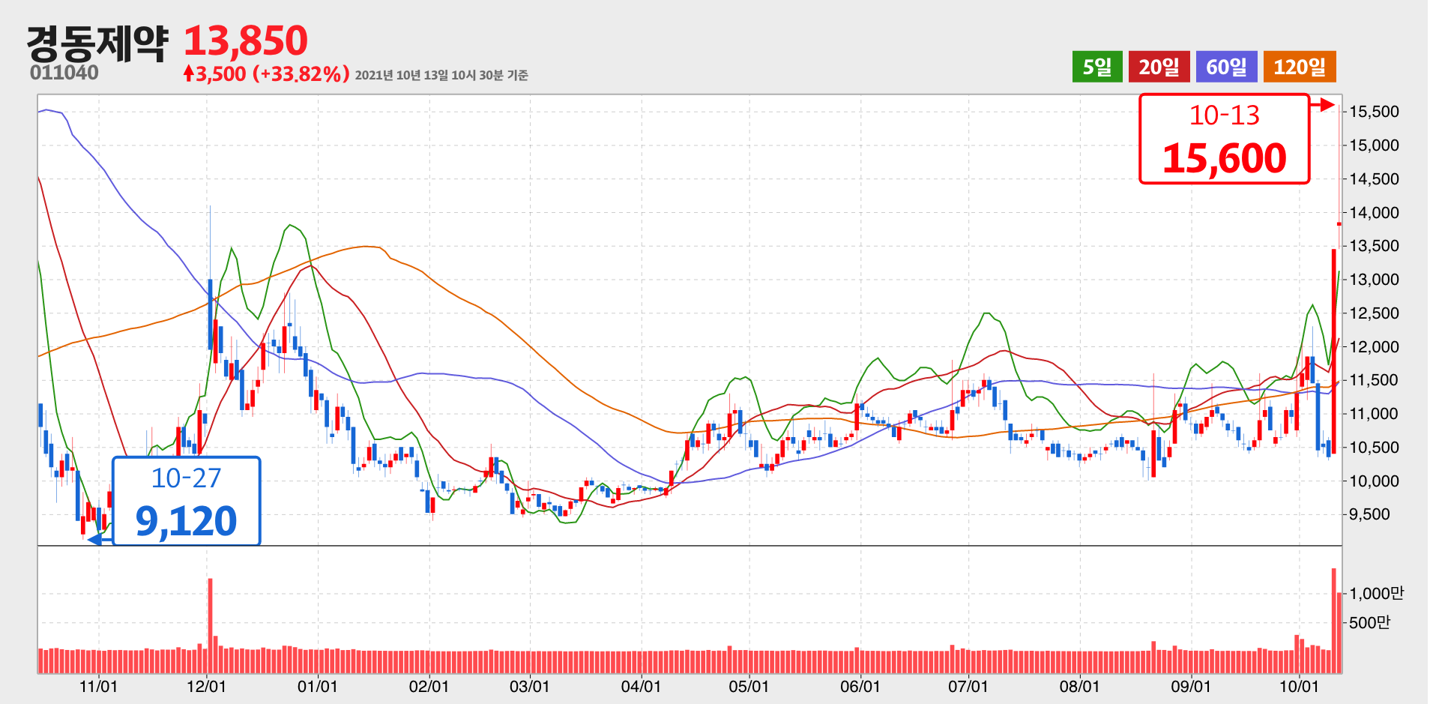The width and height of the screenshot is (1439, 704).
Task: Click the 13,500 price axis label
Action: click(1374, 246)
